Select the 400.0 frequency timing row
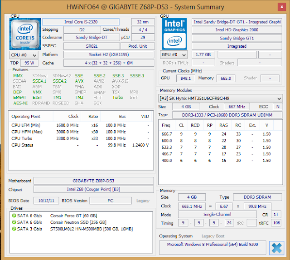 220,161
